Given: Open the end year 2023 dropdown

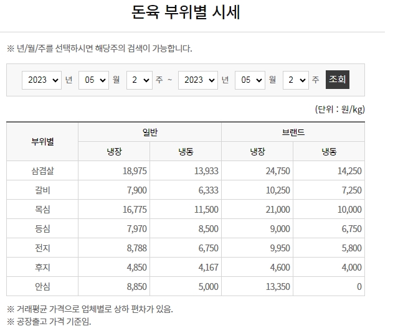Looking at the screenshot, I should (x=197, y=80).
